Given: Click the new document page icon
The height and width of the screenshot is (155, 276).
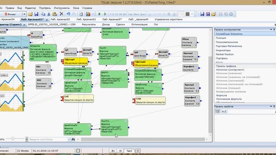Looking at the screenshot, I should [81, 14].
